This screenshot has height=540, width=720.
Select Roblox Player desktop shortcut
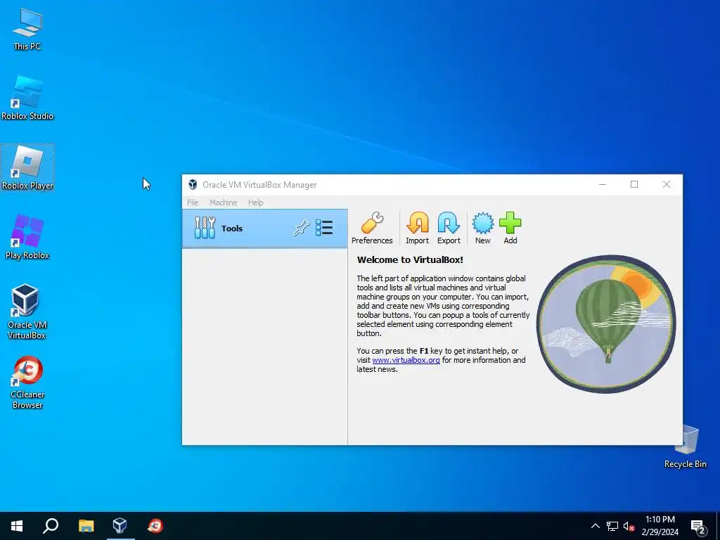[x=27, y=167]
